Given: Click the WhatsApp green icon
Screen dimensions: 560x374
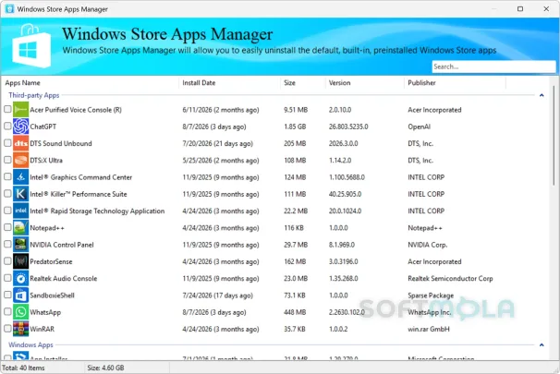Looking at the screenshot, I should point(20,312).
